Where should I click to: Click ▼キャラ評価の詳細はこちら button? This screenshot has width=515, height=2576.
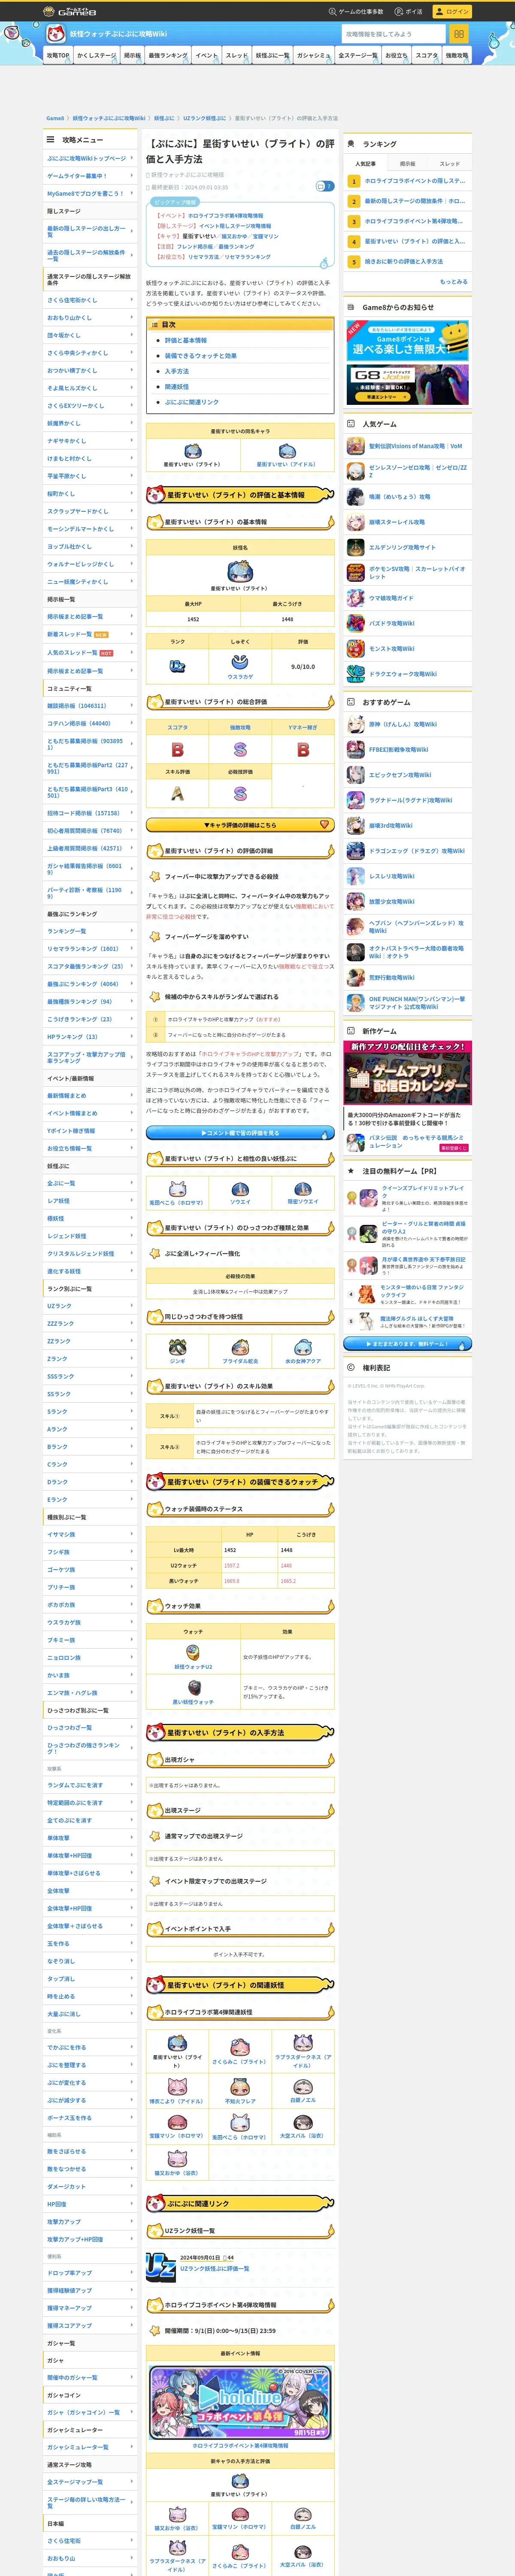pyautogui.click(x=240, y=825)
